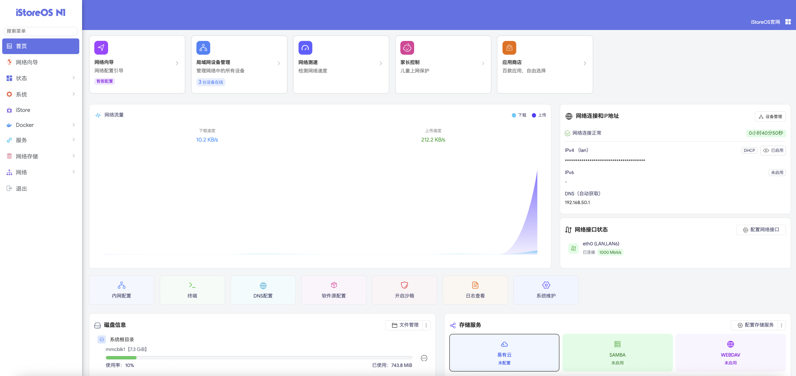Viewport: 796px width, 376px height.
Task: Open the 开启沙箱 shield icon
Action: tap(404, 285)
